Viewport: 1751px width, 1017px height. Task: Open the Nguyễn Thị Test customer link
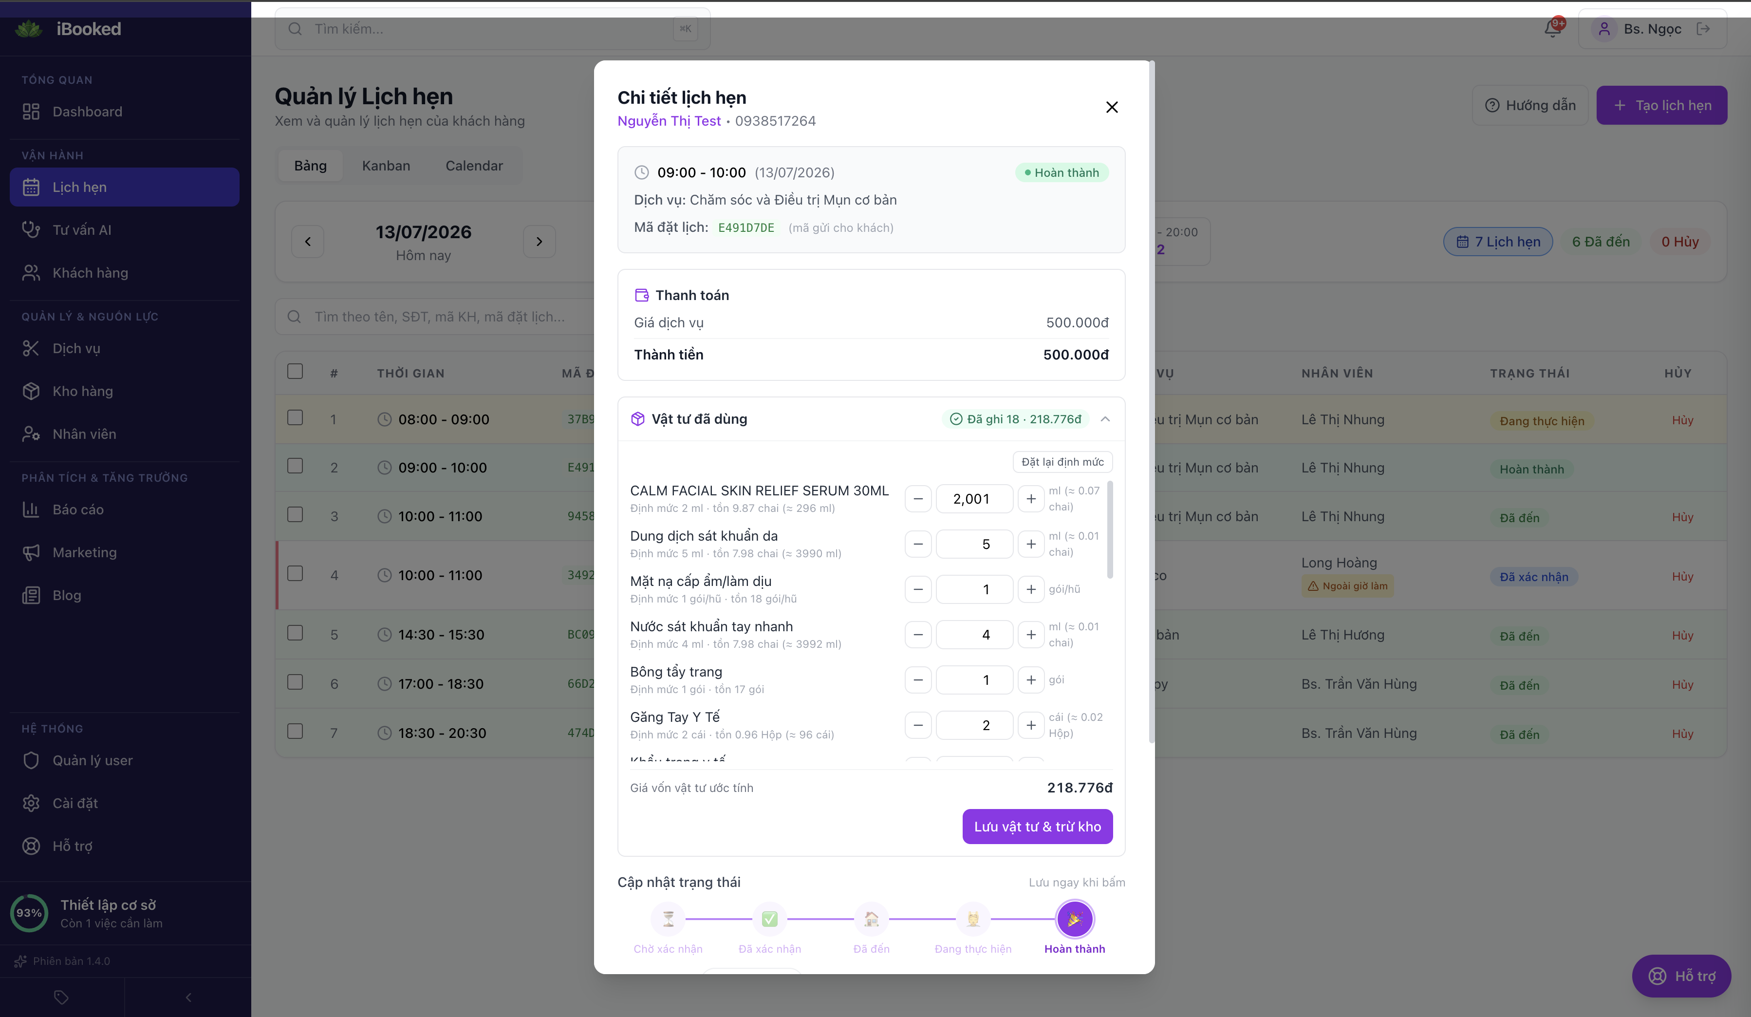click(x=669, y=121)
